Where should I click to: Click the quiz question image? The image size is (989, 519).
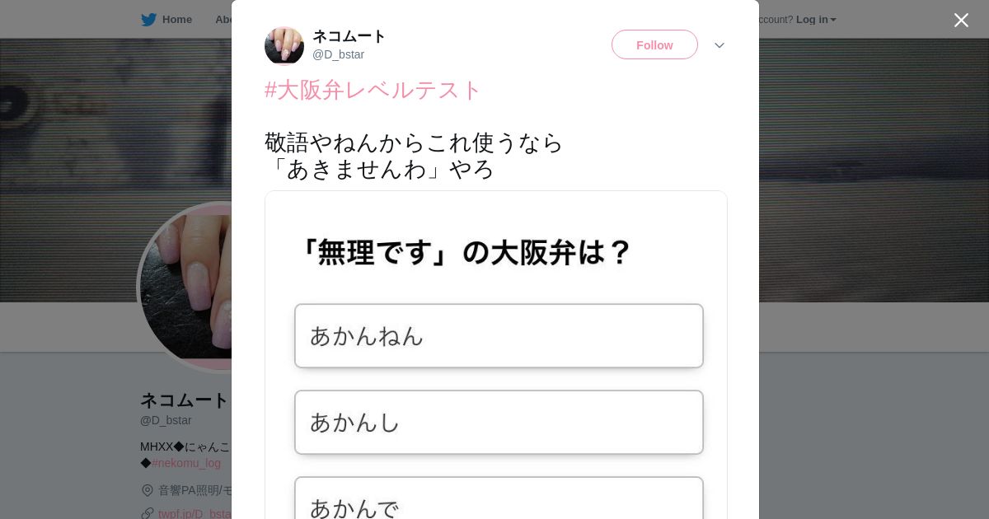(x=495, y=355)
